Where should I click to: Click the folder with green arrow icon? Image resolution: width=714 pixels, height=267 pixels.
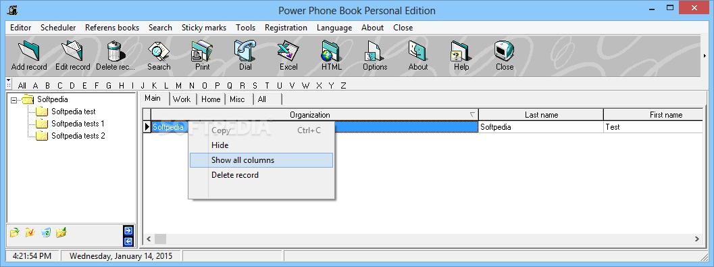click(x=15, y=233)
